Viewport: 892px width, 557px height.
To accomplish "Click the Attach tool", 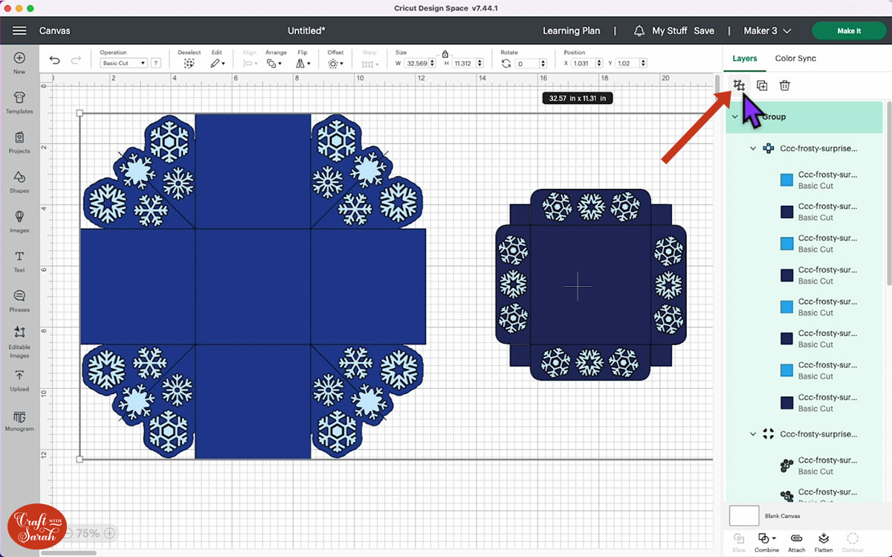I will click(x=796, y=542).
